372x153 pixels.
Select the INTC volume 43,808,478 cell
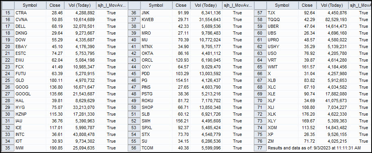pos(79,134)
